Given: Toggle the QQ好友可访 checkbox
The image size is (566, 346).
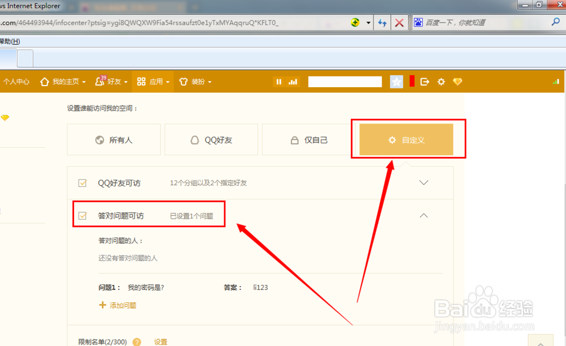Looking at the screenshot, I should 82,183.
